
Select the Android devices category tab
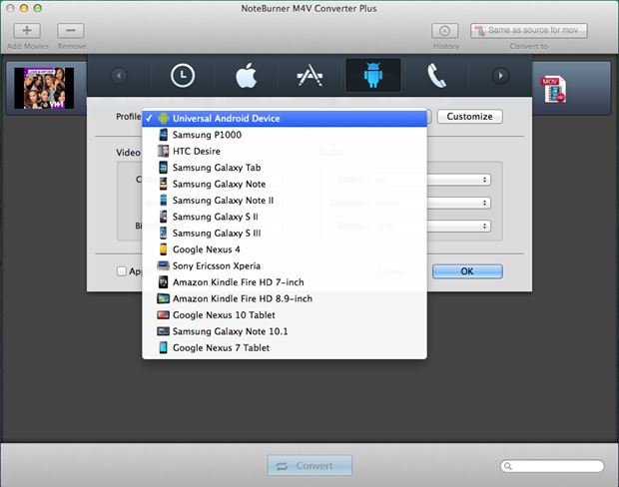(x=373, y=76)
